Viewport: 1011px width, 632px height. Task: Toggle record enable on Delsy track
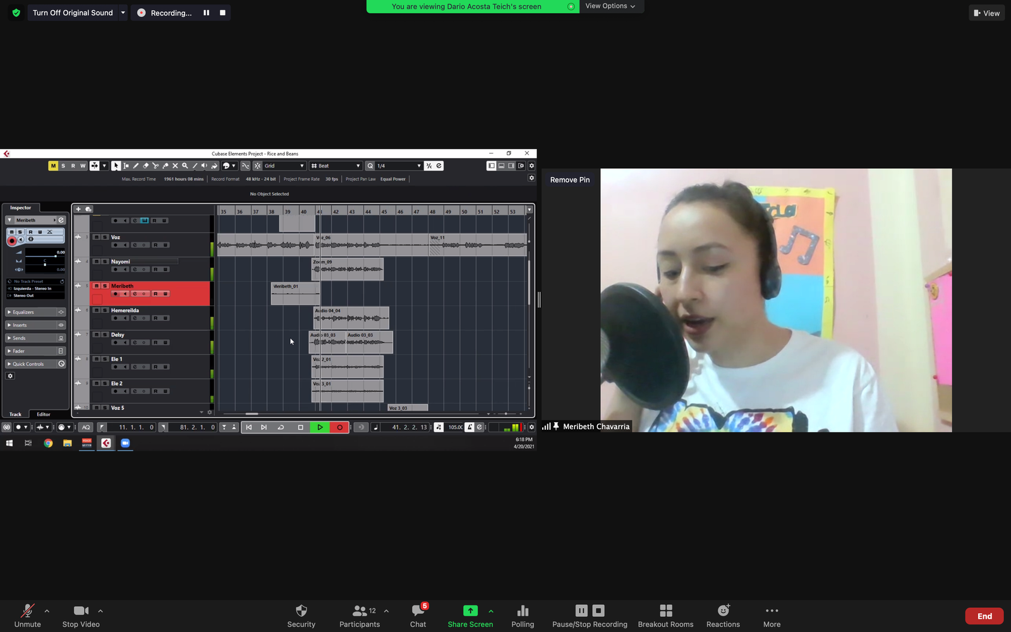115,343
